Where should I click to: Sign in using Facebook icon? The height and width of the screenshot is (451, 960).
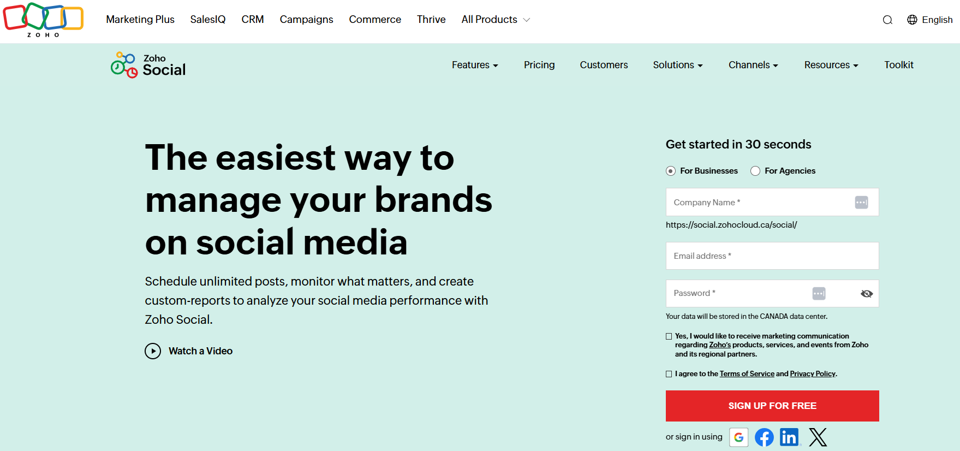pos(764,437)
